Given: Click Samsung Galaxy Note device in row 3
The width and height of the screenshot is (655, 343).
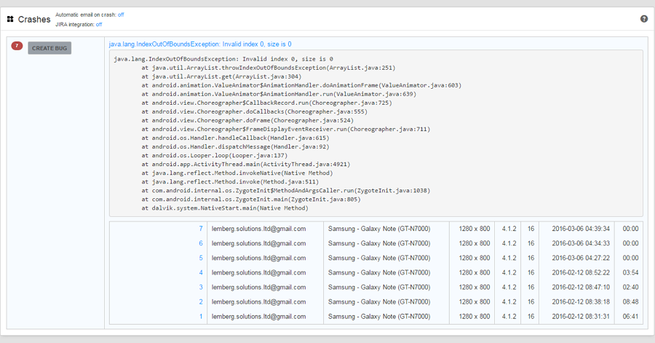Looking at the screenshot, I should pos(379,288).
